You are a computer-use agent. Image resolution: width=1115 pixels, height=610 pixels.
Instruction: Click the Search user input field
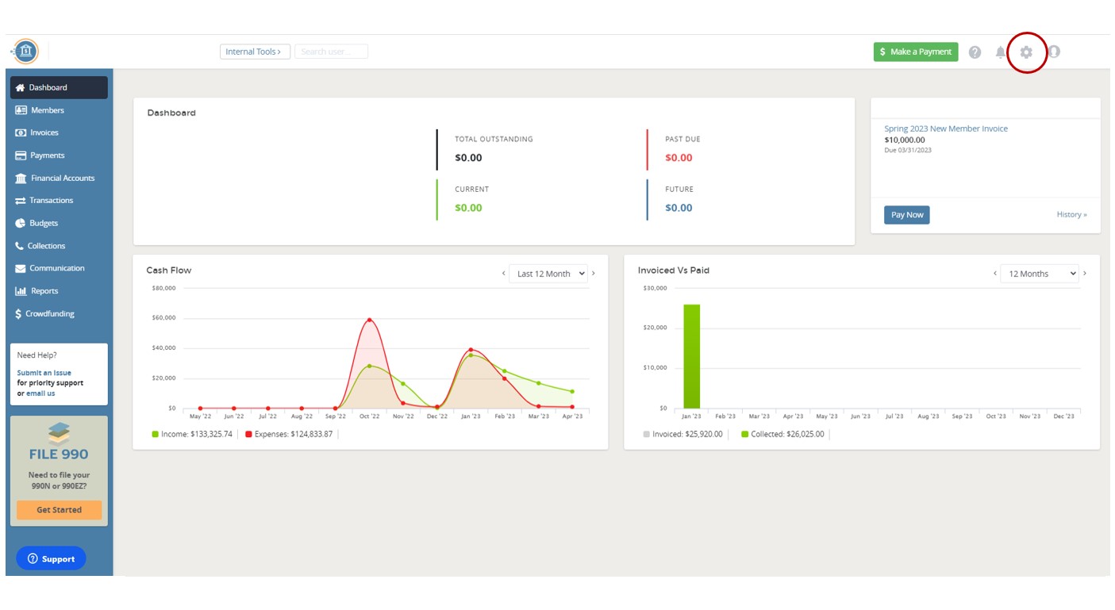click(x=331, y=52)
